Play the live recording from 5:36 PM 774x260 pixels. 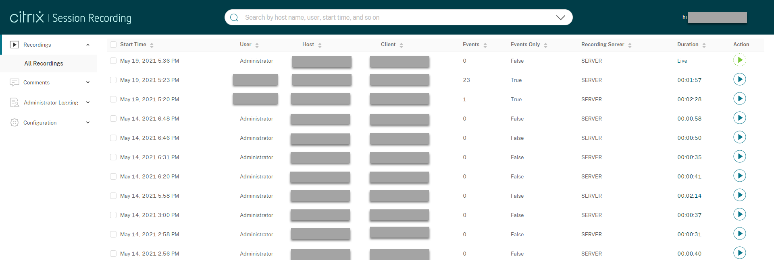pyautogui.click(x=739, y=60)
